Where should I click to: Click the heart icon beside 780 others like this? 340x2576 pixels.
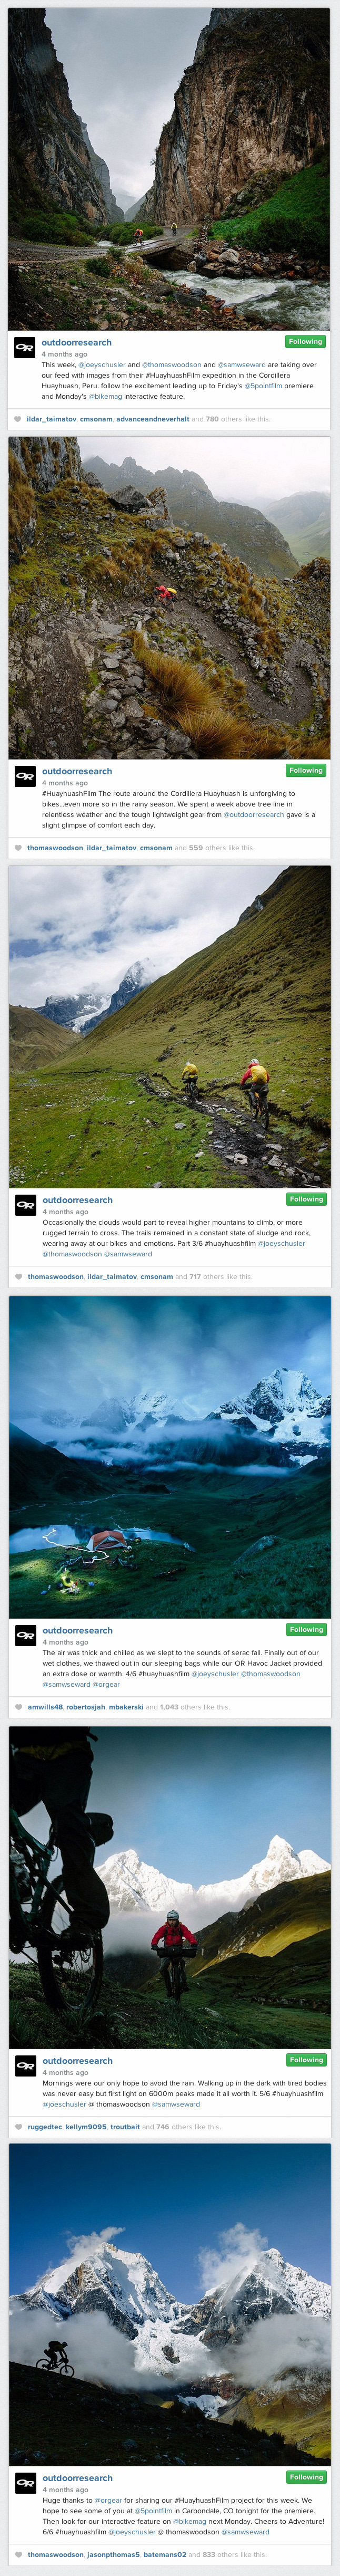tap(17, 419)
